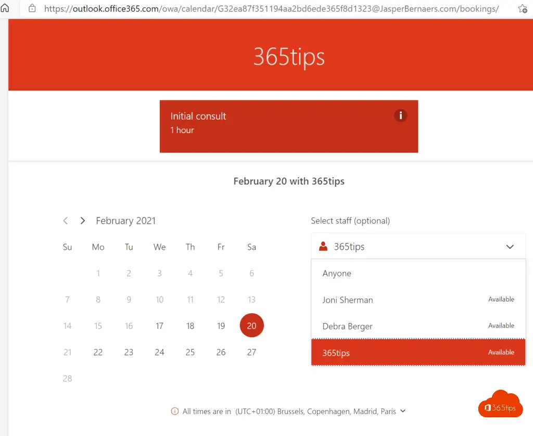
Task: Click the time zone info icon
Action: (x=175, y=411)
